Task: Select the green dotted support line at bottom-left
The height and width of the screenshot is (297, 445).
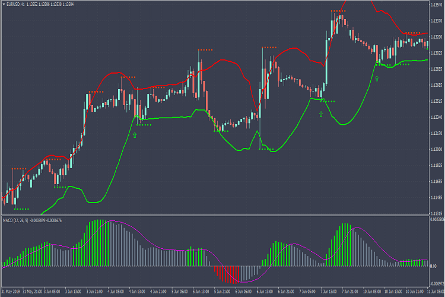Action: coord(22,208)
